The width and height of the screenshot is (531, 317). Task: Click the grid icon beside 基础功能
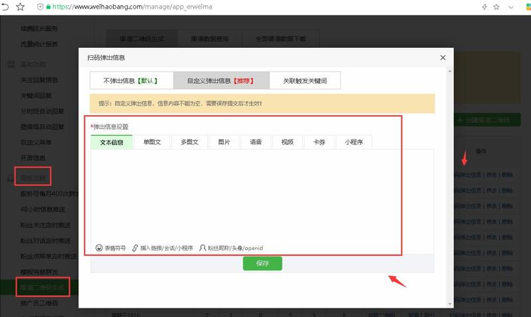click(11, 64)
